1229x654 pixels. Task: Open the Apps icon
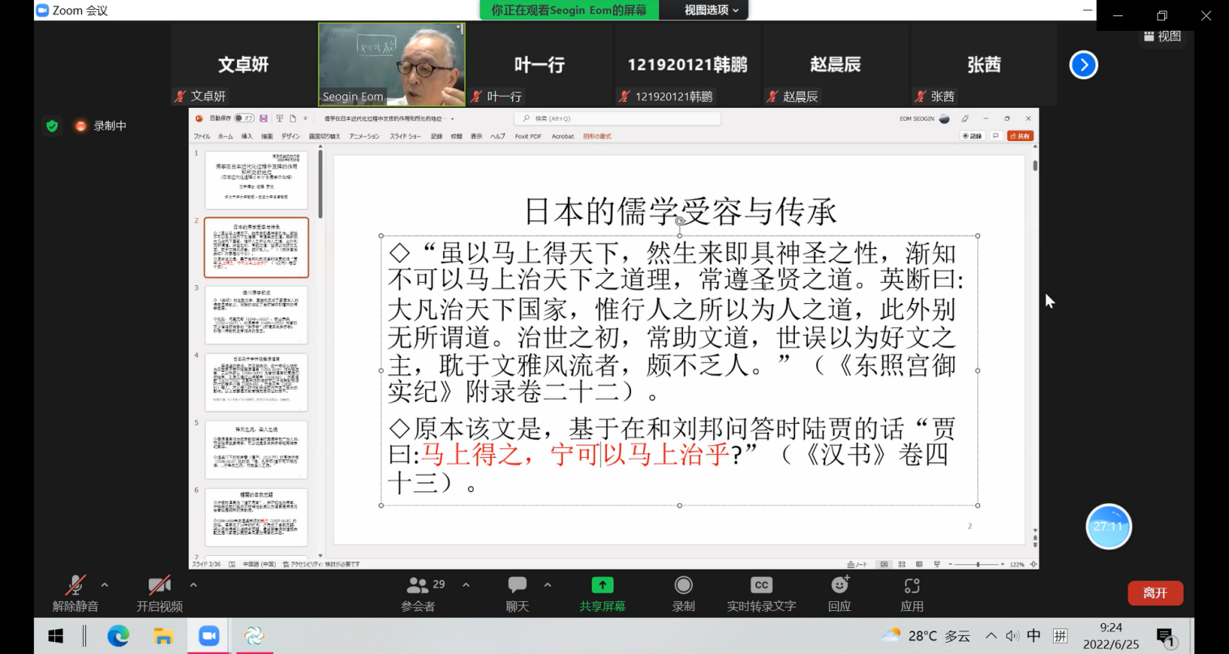(x=912, y=586)
